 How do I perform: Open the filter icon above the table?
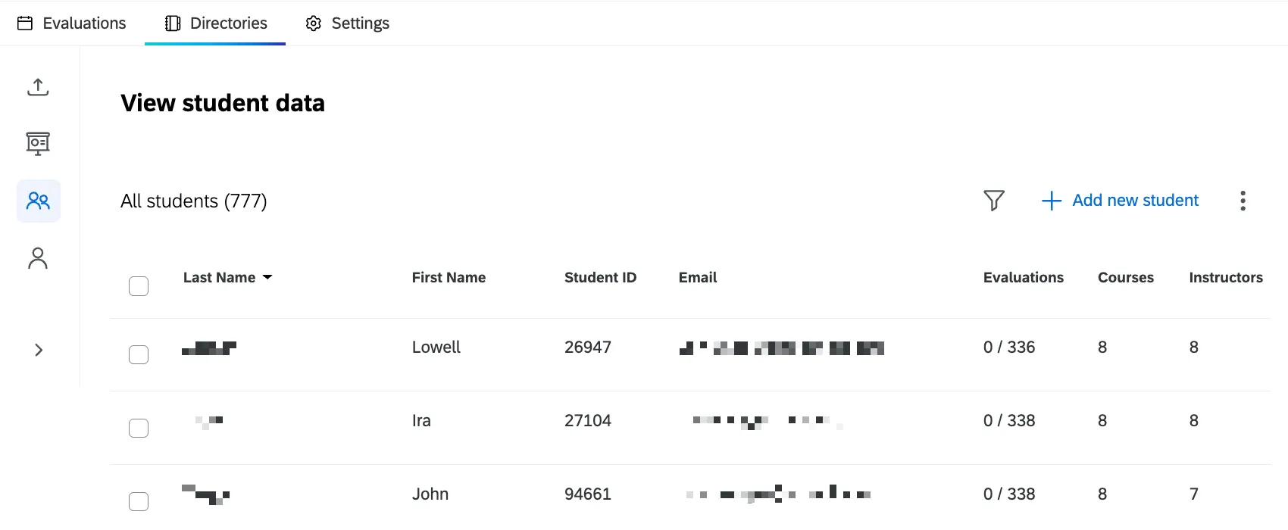coord(994,201)
